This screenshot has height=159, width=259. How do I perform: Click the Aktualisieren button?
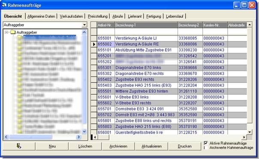point(152,146)
